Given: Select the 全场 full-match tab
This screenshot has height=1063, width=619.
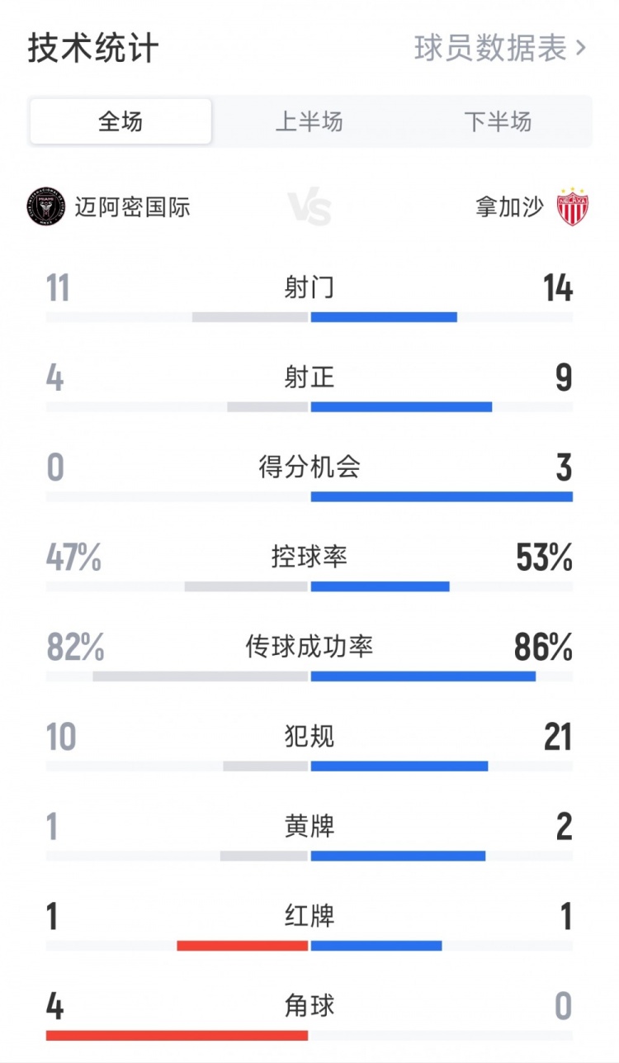Looking at the screenshot, I should click(x=120, y=121).
